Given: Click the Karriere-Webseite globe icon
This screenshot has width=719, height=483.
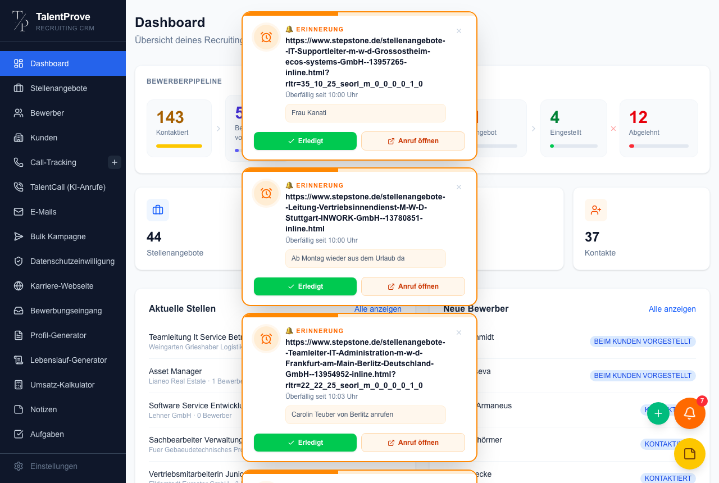Looking at the screenshot, I should [19, 286].
